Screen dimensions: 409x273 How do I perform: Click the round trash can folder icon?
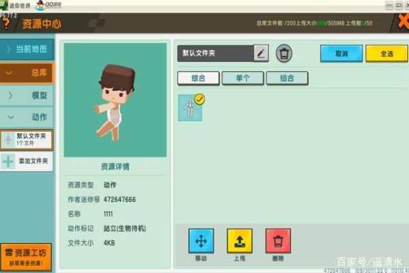[x=284, y=53]
